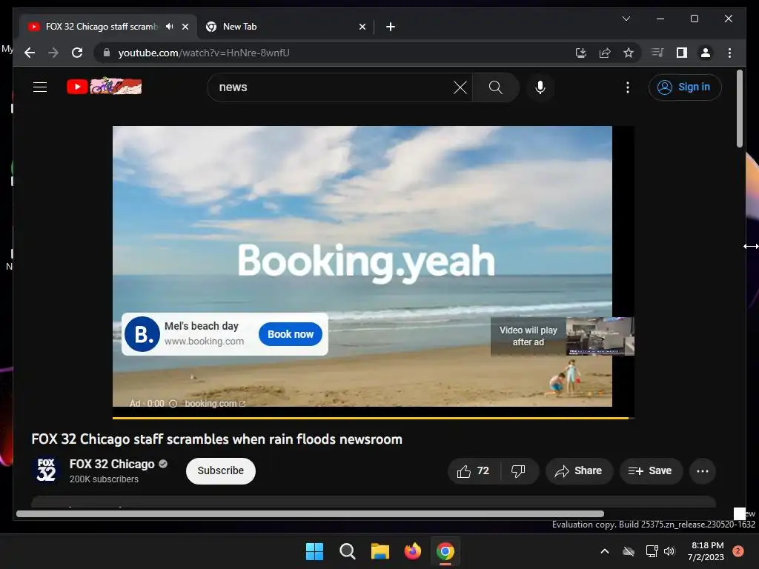Click the yellow ad progress bar
The image size is (759, 569).
pyautogui.click(x=371, y=418)
